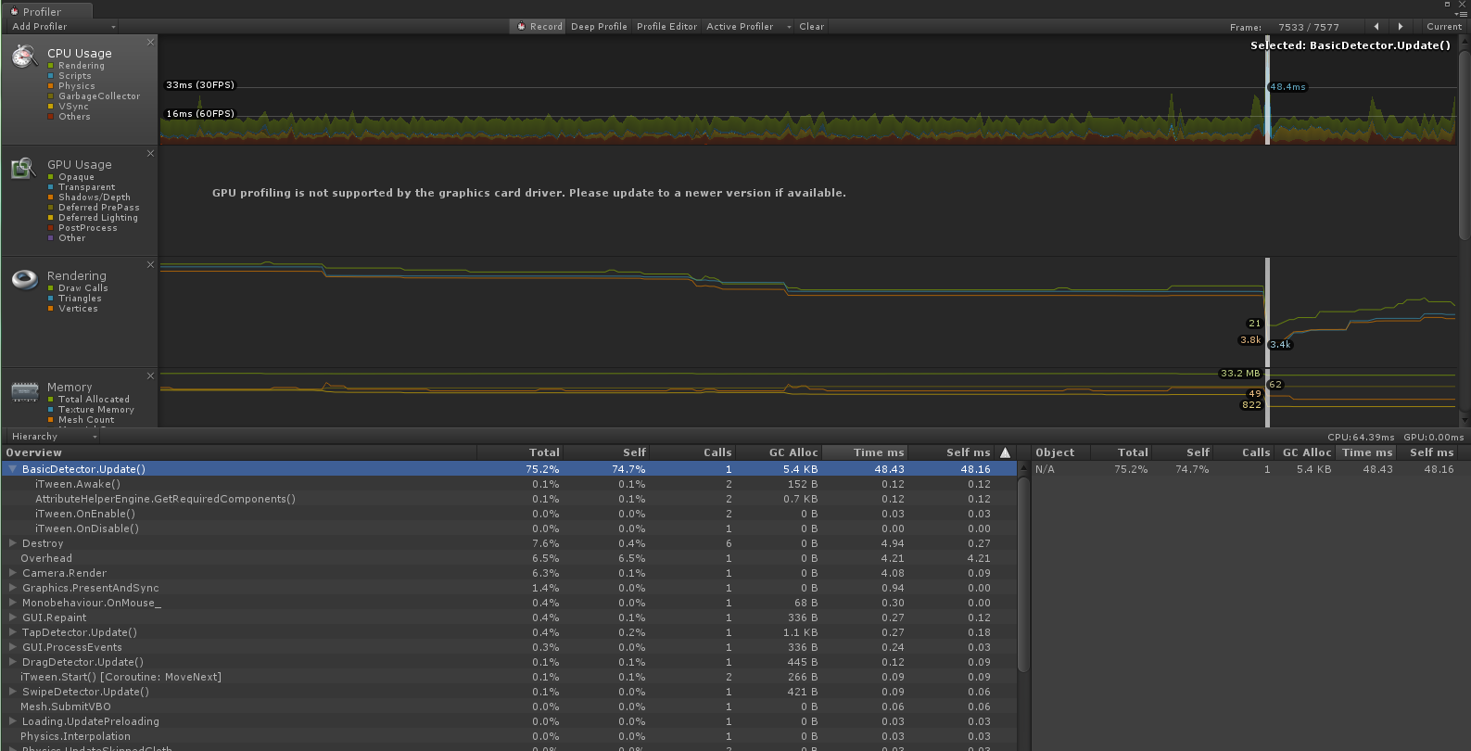Click the GPU Usage profiler icon
1471x751 pixels.
23,169
